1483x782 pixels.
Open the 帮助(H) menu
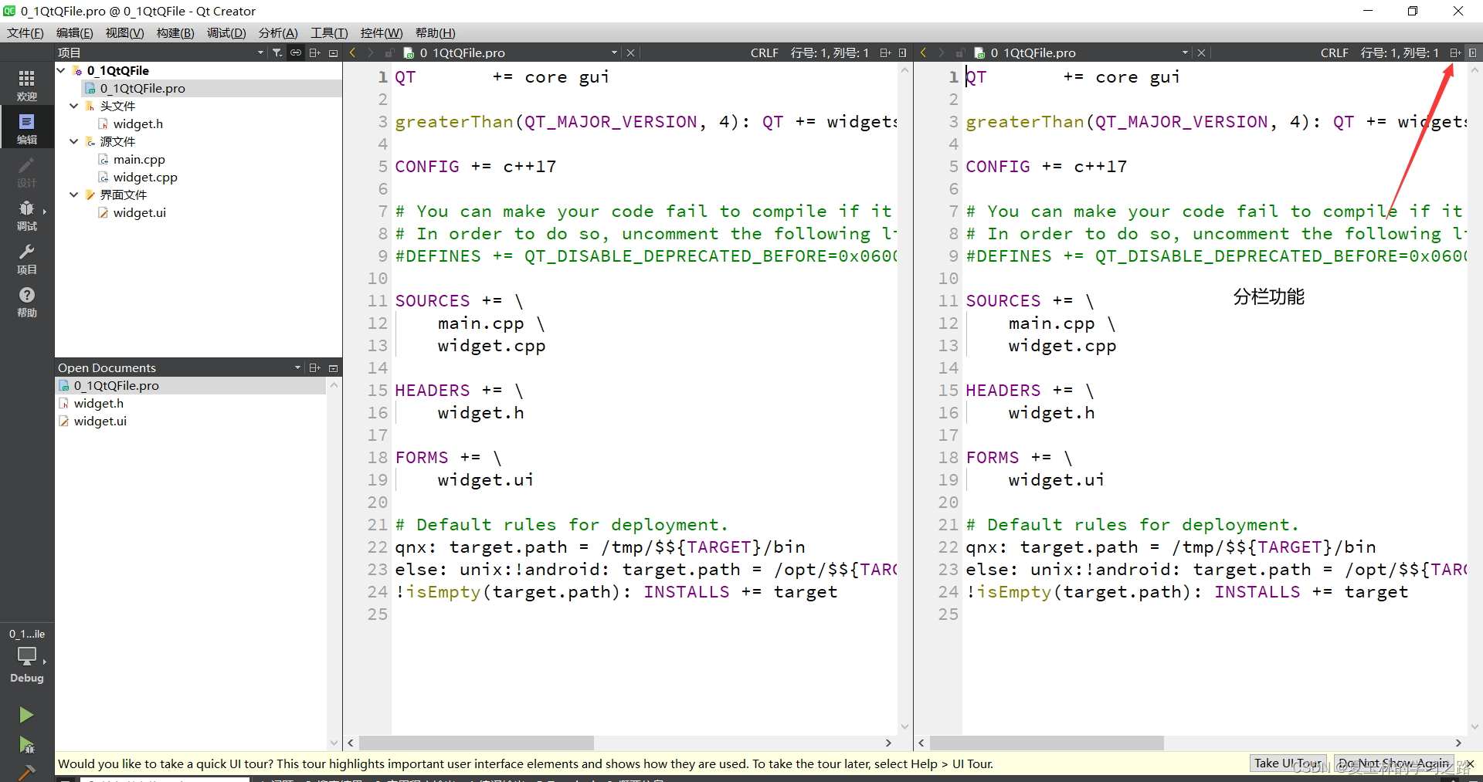pyautogui.click(x=436, y=32)
